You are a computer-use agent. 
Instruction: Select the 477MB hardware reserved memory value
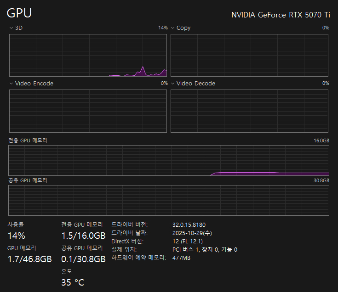[181, 258]
